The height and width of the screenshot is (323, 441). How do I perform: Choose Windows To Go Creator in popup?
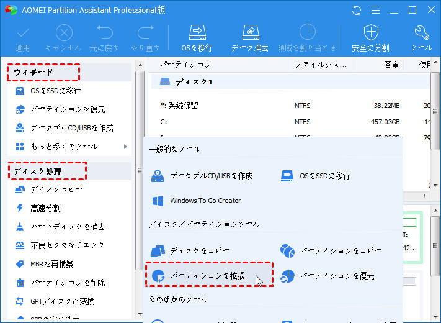(x=196, y=201)
